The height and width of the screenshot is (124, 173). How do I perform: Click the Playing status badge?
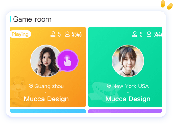pyautogui.click(x=20, y=34)
